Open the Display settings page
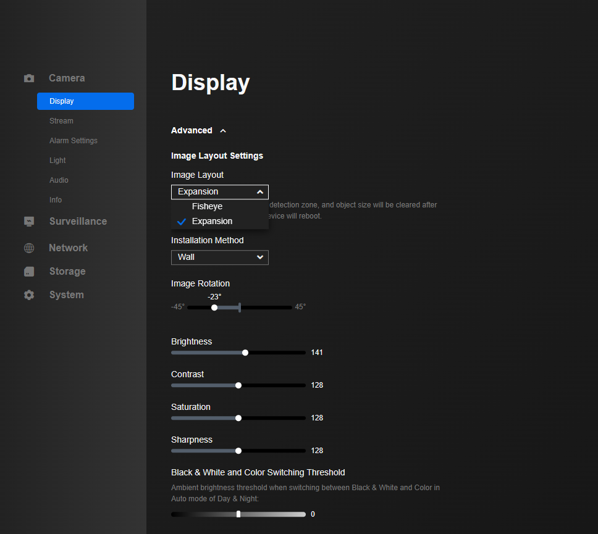 tap(85, 101)
